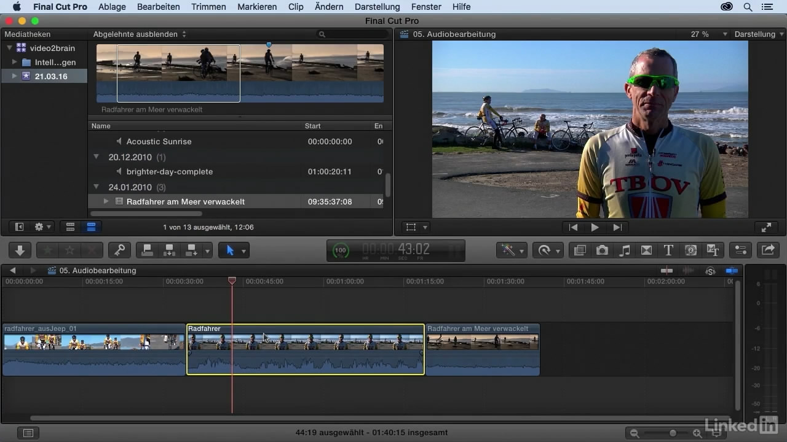Select the brighter-day-complete audio clip

(169, 172)
